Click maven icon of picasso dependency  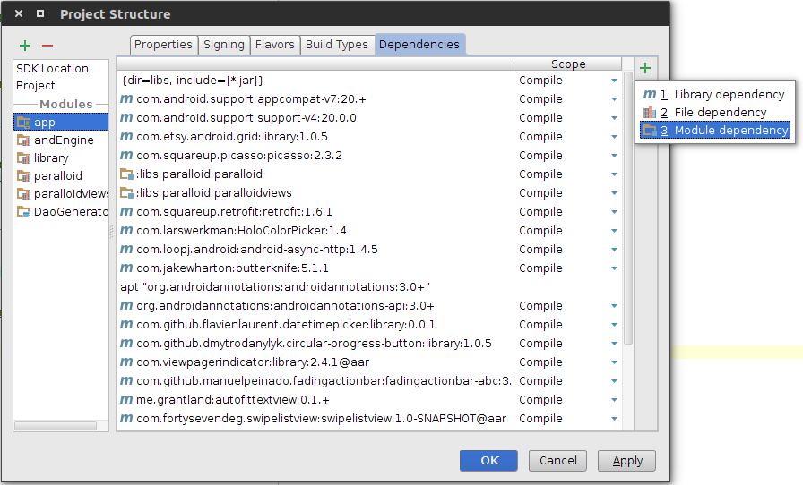(126, 155)
